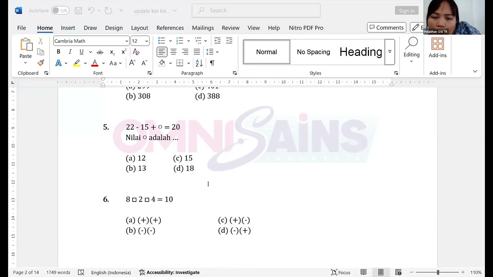Open the Layout tab

[139, 28]
